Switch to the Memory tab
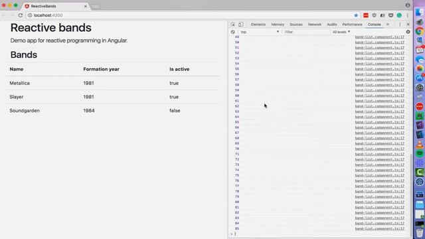Screen dimensions: 425x239 click(278, 25)
